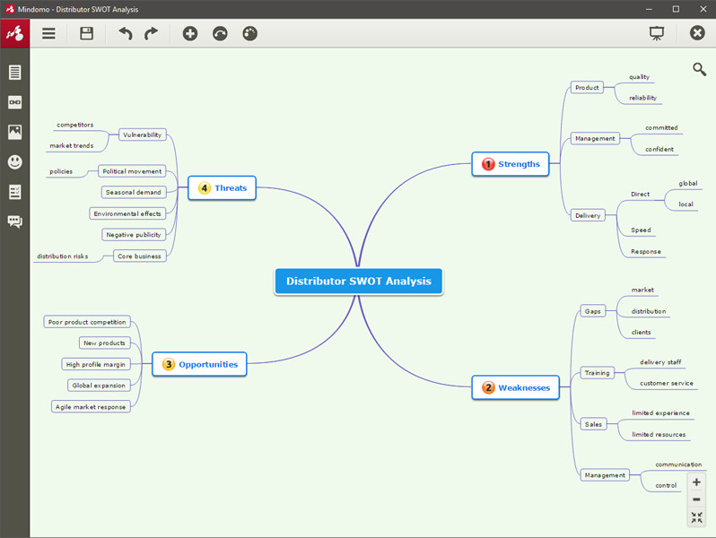Click the number 3 icon on Opportunities

tap(169, 364)
